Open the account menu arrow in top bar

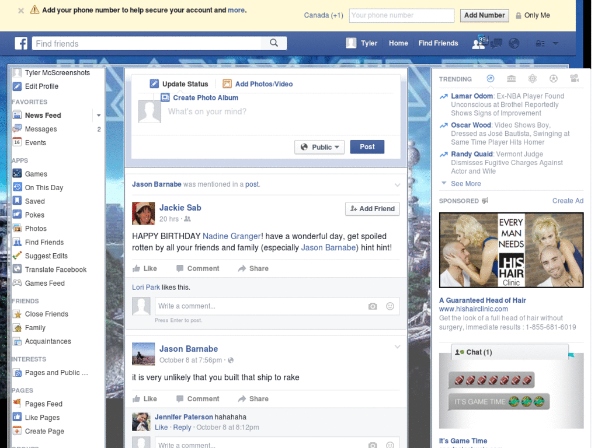point(555,43)
